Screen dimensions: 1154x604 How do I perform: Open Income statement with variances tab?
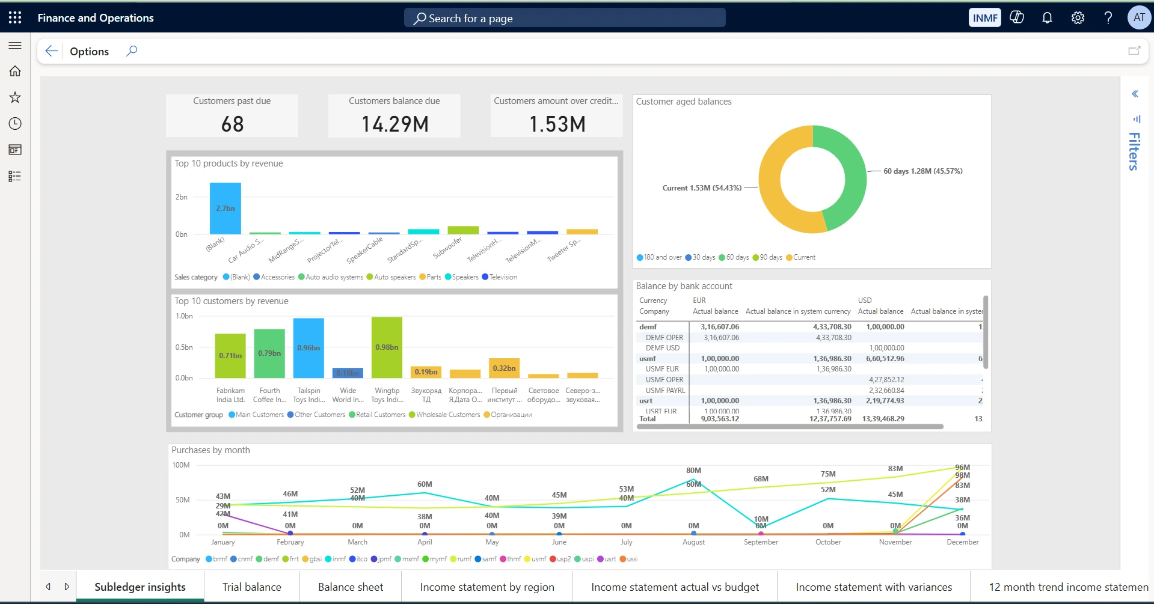click(x=874, y=587)
